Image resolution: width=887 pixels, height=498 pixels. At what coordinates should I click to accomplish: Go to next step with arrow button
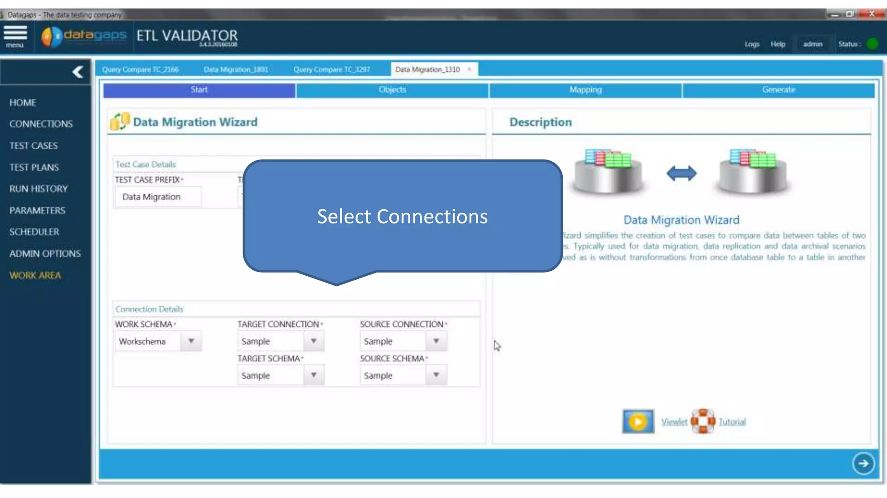tap(863, 463)
